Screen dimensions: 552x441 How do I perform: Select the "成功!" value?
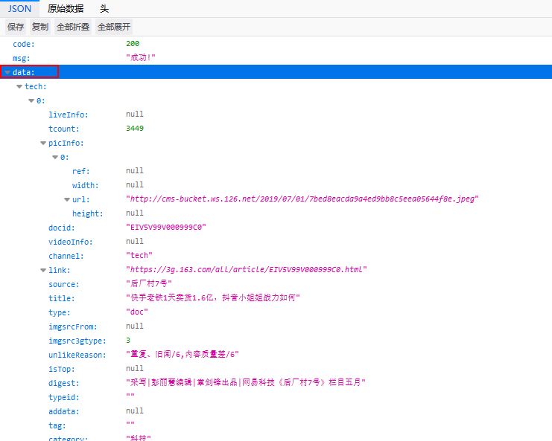141,57
